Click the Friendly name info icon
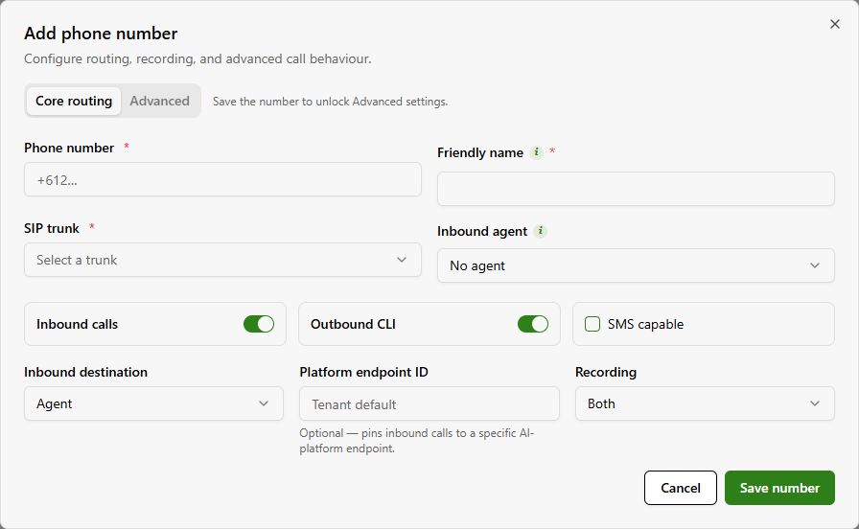The image size is (859, 529). [536, 152]
